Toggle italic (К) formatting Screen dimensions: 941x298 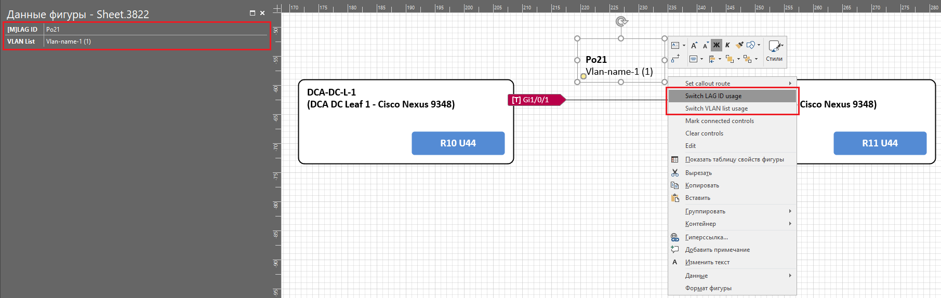pyautogui.click(x=727, y=45)
